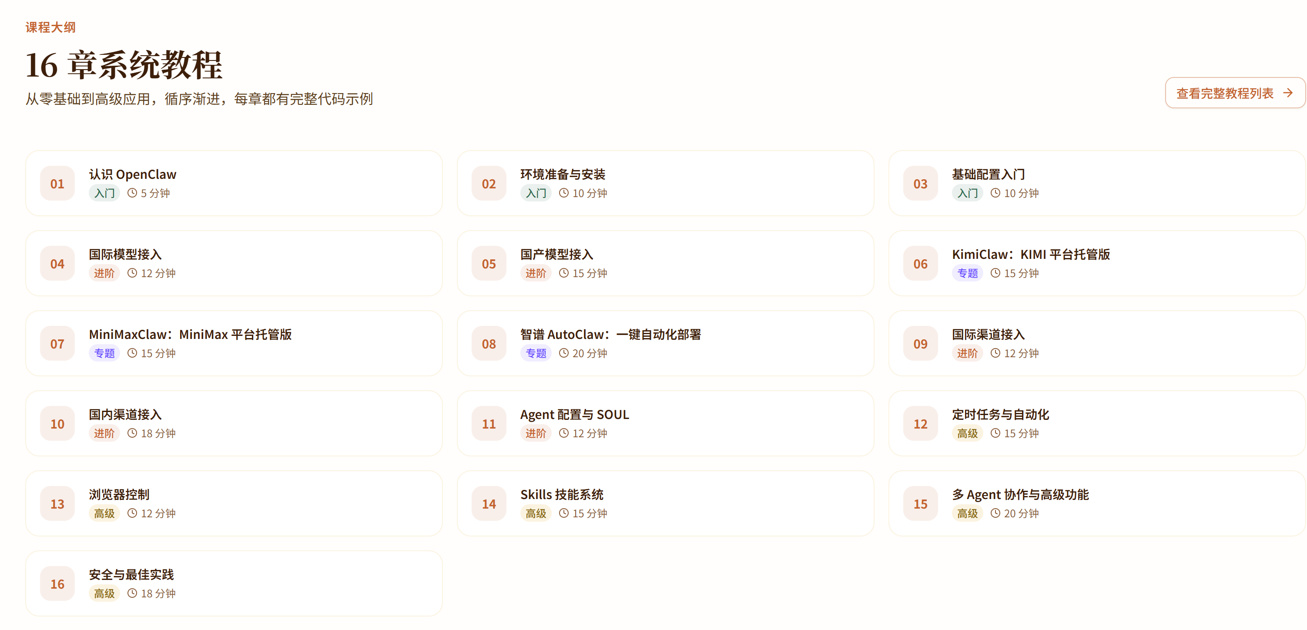The image size is (1307, 630).
Task: Click the 06 number badge for KimiClaw
Action: point(920,264)
